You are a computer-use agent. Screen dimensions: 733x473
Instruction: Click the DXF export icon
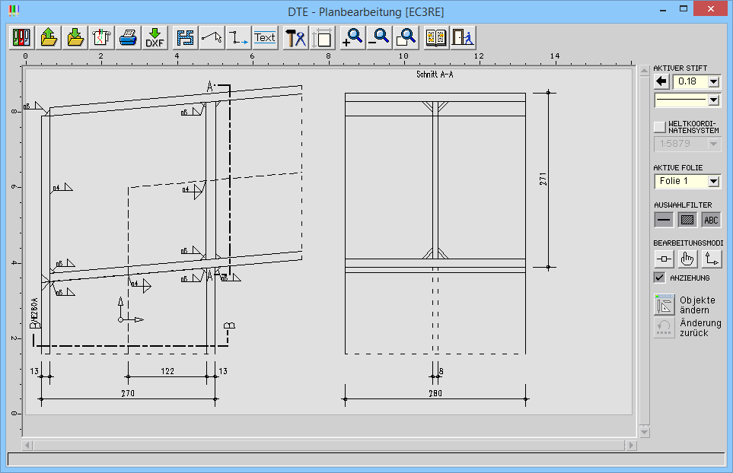click(x=155, y=37)
